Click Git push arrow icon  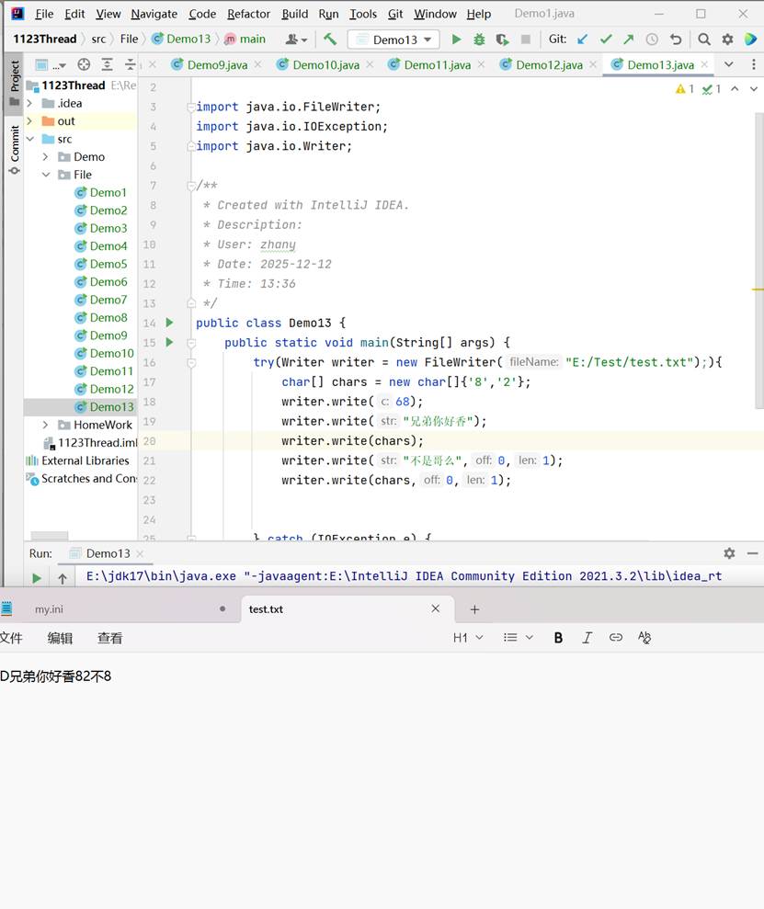[x=628, y=40]
